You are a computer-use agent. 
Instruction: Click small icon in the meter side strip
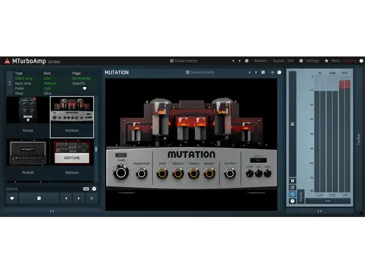[x=293, y=124]
